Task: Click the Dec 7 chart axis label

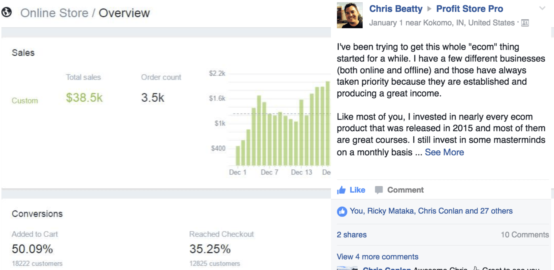Action: [x=269, y=172]
